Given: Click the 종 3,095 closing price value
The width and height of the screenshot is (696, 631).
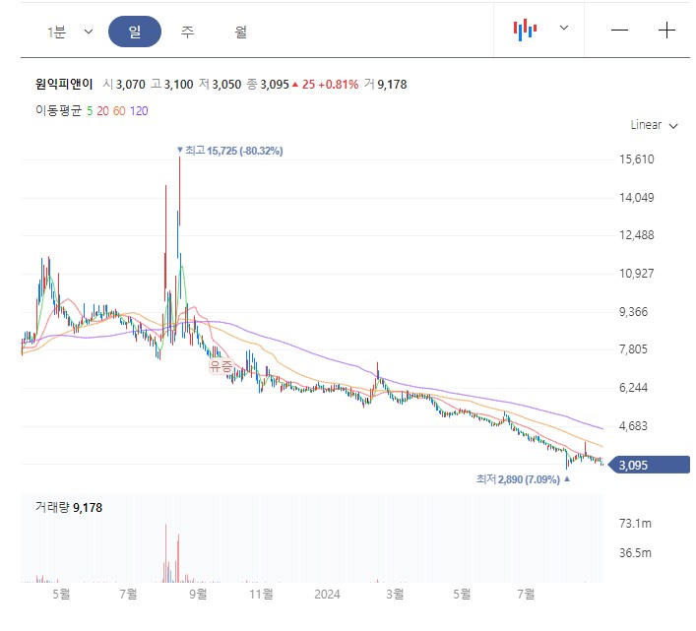Looking at the screenshot, I should 268,85.
